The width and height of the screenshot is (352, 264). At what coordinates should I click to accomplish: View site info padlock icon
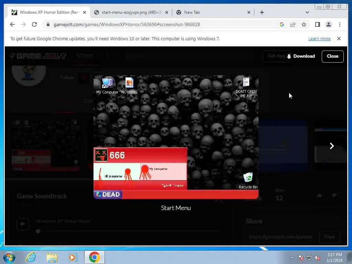tap(48, 24)
